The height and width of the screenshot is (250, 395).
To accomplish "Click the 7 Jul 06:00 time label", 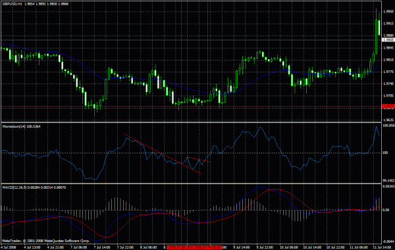I will (x=78, y=247).
